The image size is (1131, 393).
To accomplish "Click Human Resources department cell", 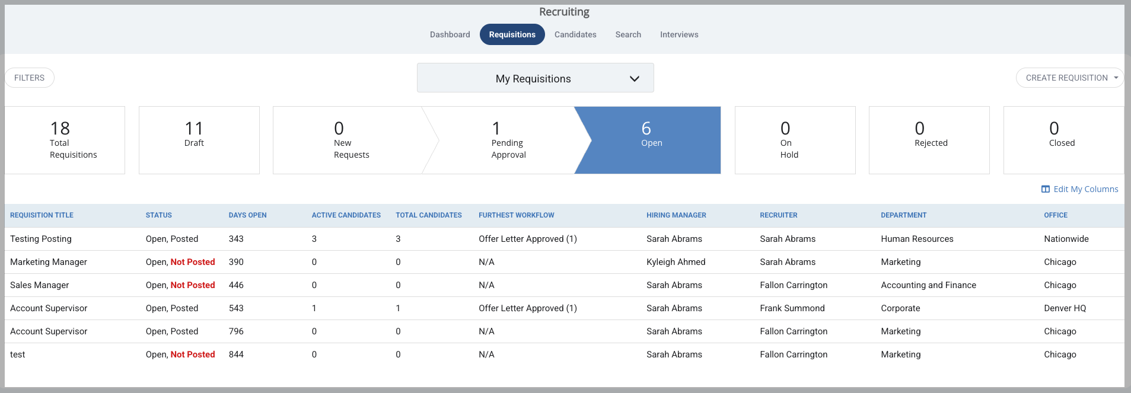I will coord(917,239).
